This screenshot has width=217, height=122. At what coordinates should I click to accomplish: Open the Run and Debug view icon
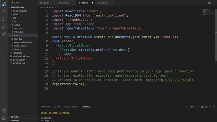pos(4,27)
